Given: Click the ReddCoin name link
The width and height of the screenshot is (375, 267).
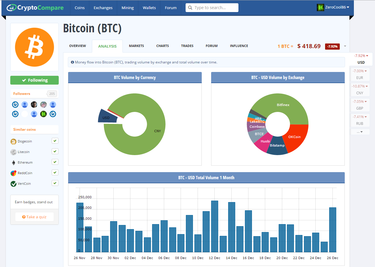Looking at the screenshot, I should [x=25, y=173].
